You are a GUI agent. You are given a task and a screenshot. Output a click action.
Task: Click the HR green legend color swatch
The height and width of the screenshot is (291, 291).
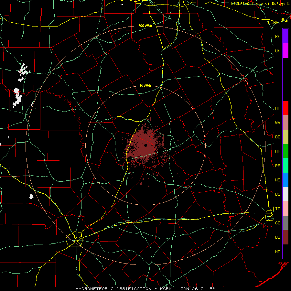click(x=286, y=151)
